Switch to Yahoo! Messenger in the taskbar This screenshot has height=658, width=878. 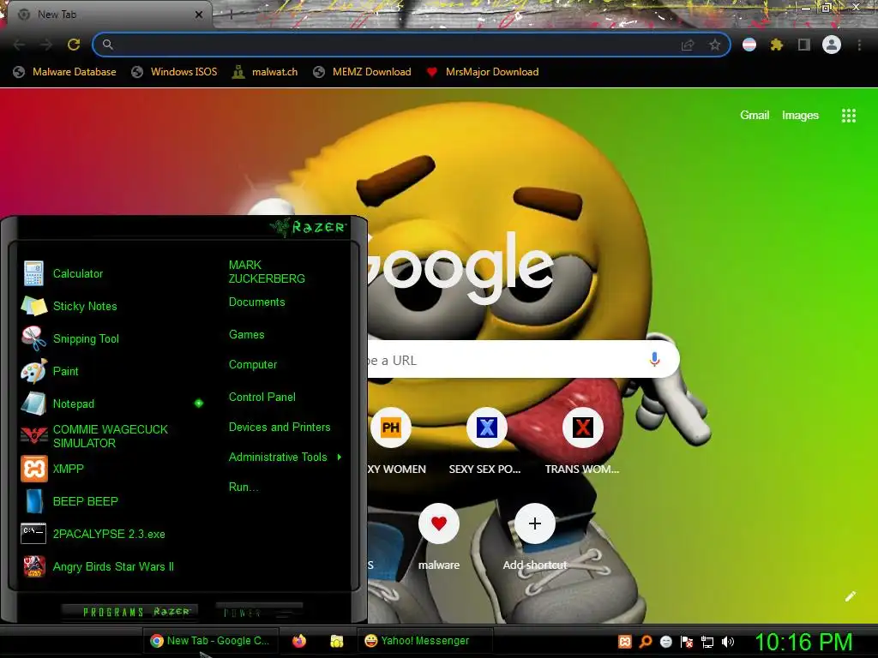coord(425,641)
